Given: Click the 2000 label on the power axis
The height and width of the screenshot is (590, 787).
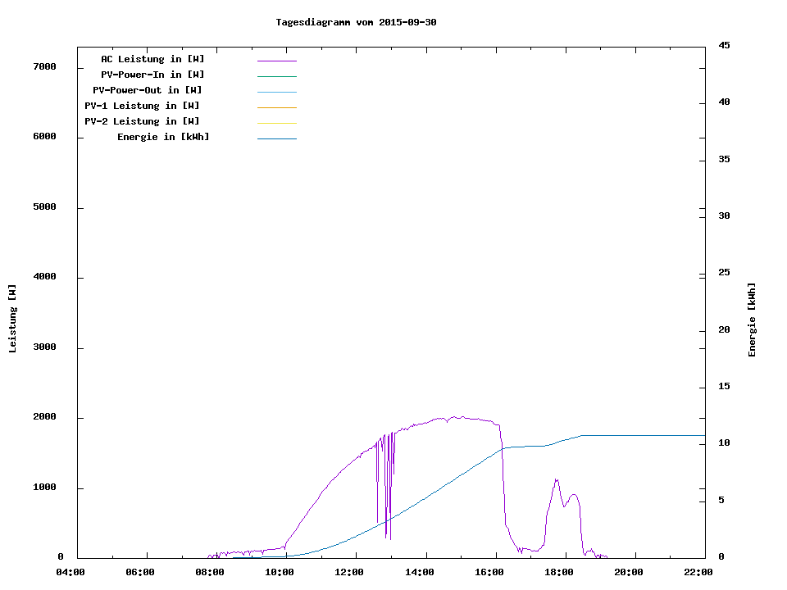Looking at the screenshot, I should 44,417.
